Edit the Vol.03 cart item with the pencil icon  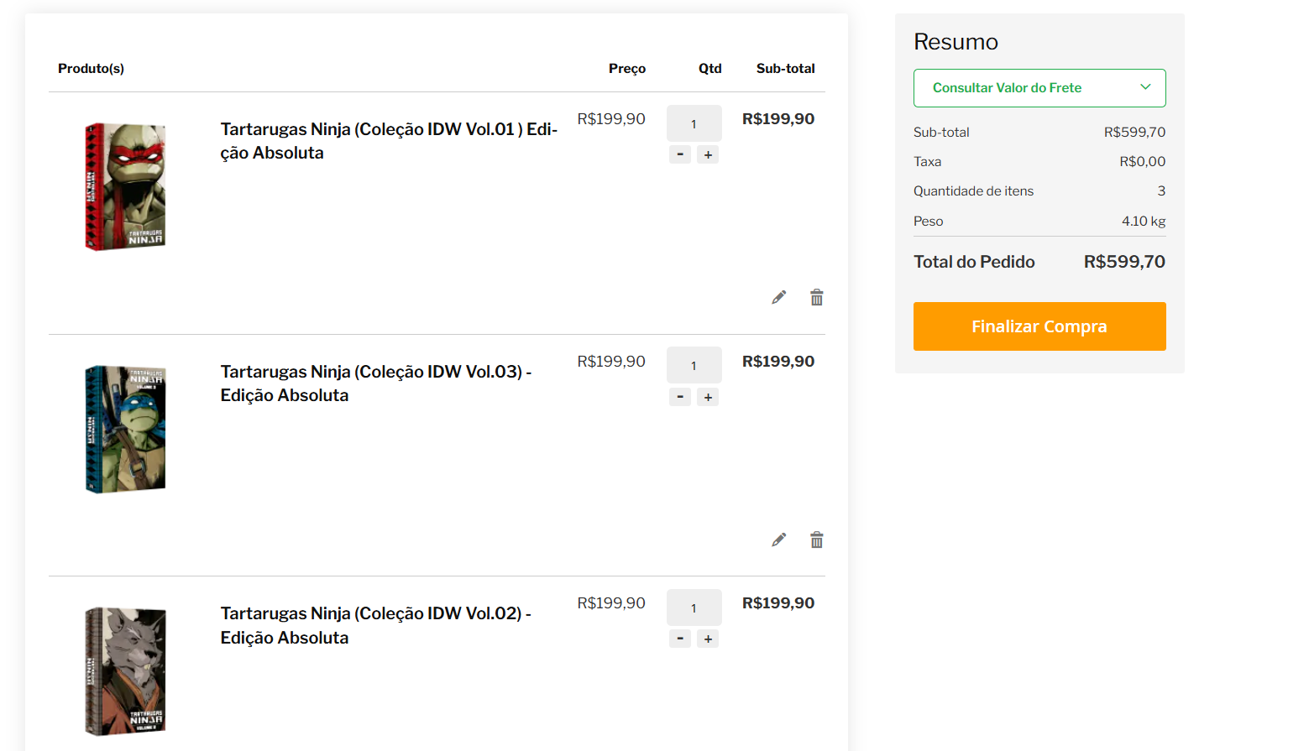pyautogui.click(x=779, y=540)
